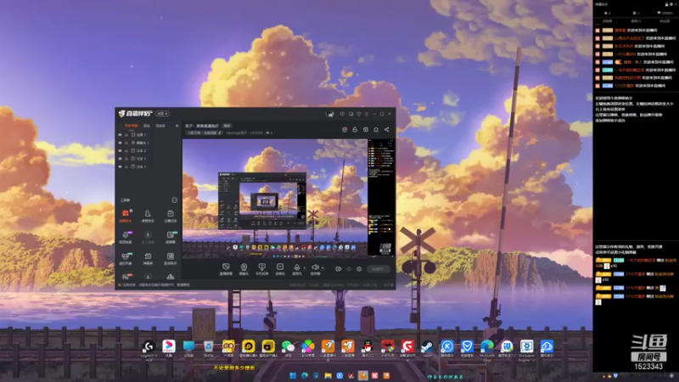Select the 文本 1 layer name

141,166
